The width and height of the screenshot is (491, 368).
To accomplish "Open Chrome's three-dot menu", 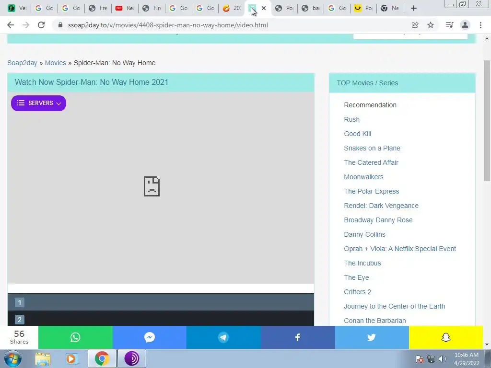I will pos(480,25).
